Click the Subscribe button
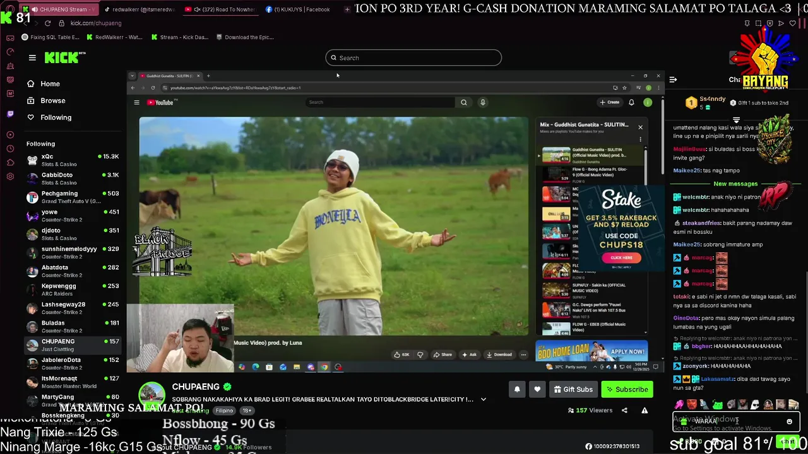Image resolution: width=808 pixels, height=454 pixels. pos(627,390)
